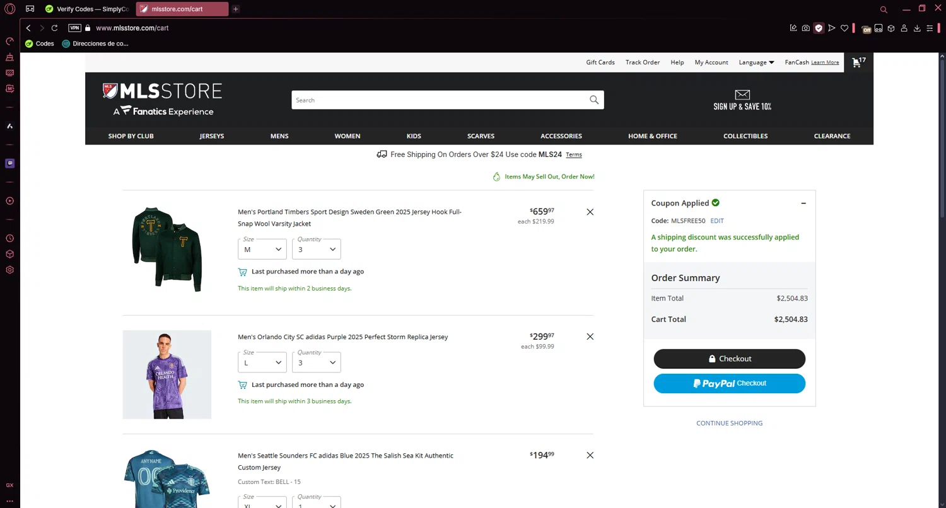Open the Home & Office menu
Image resolution: width=946 pixels, height=508 pixels.
pyautogui.click(x=653, y=136)
